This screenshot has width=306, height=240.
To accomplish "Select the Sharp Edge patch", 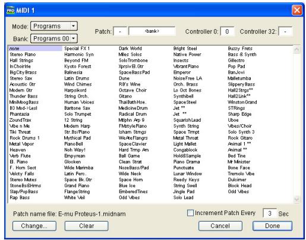I will (x=239, y=114).
